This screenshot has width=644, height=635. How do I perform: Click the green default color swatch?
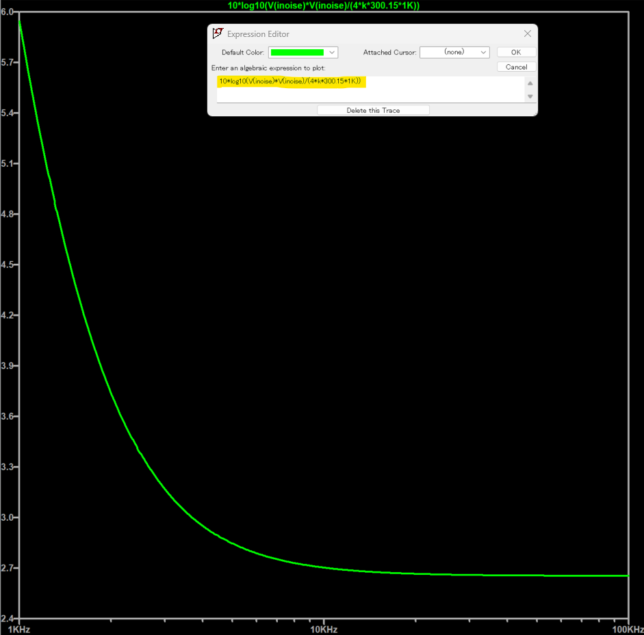click(x=297, y=53)
